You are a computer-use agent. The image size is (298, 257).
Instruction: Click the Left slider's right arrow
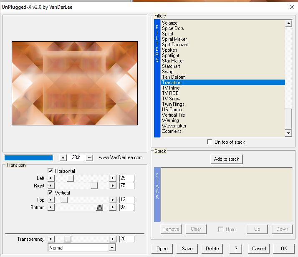[x=113, y=178]
